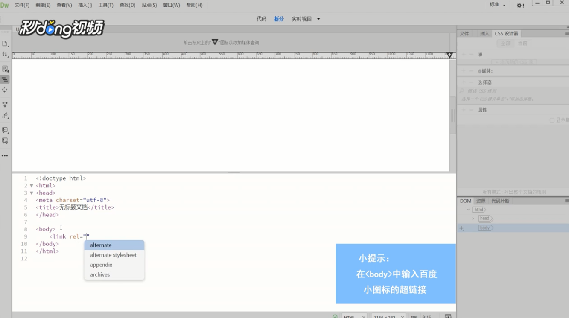Click the 当前 button in CSS Designer

522,44
